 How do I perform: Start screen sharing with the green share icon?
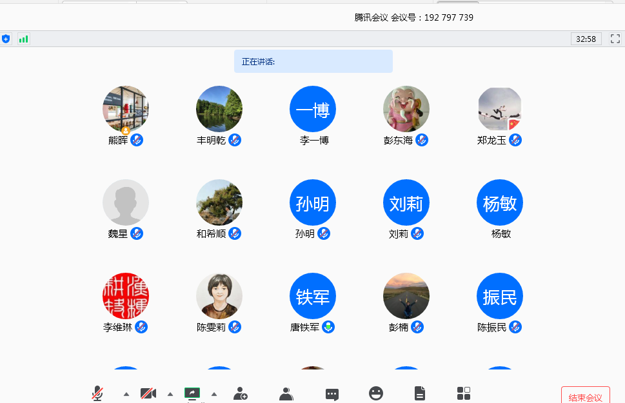point(192,393)
